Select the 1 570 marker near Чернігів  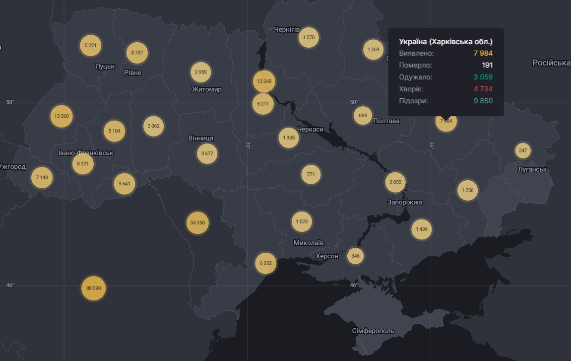pos(309,37)
